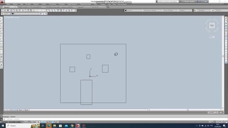Screen dimensions: 228x128
Task: Activate Zoom Realtime magnifier icon
Action: tap(49, 10)
